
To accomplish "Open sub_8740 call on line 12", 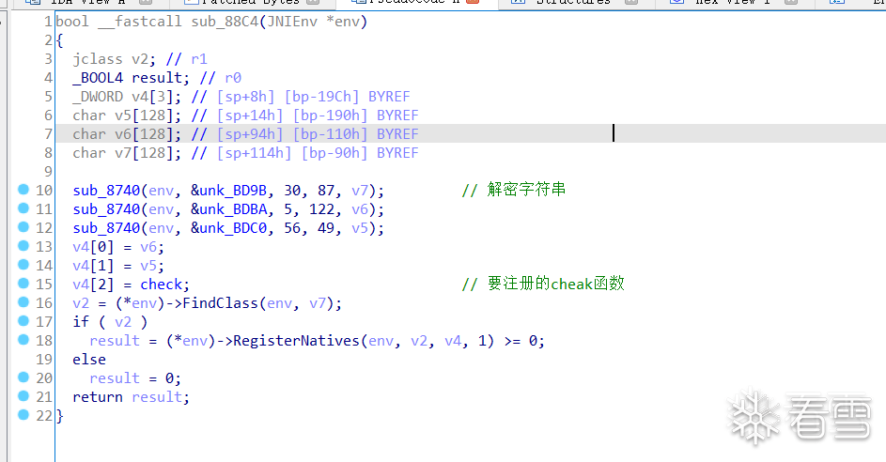I will 105,228.
